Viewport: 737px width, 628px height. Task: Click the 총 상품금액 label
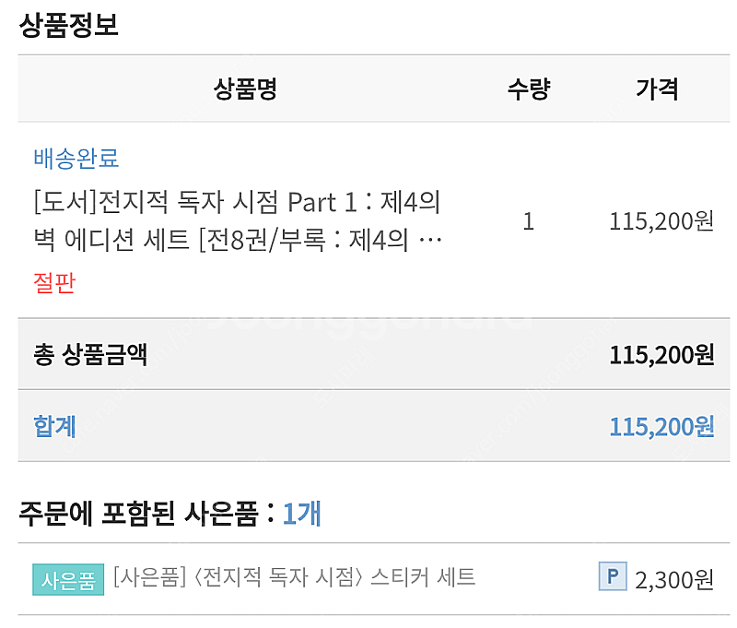[x=90, y=354]
